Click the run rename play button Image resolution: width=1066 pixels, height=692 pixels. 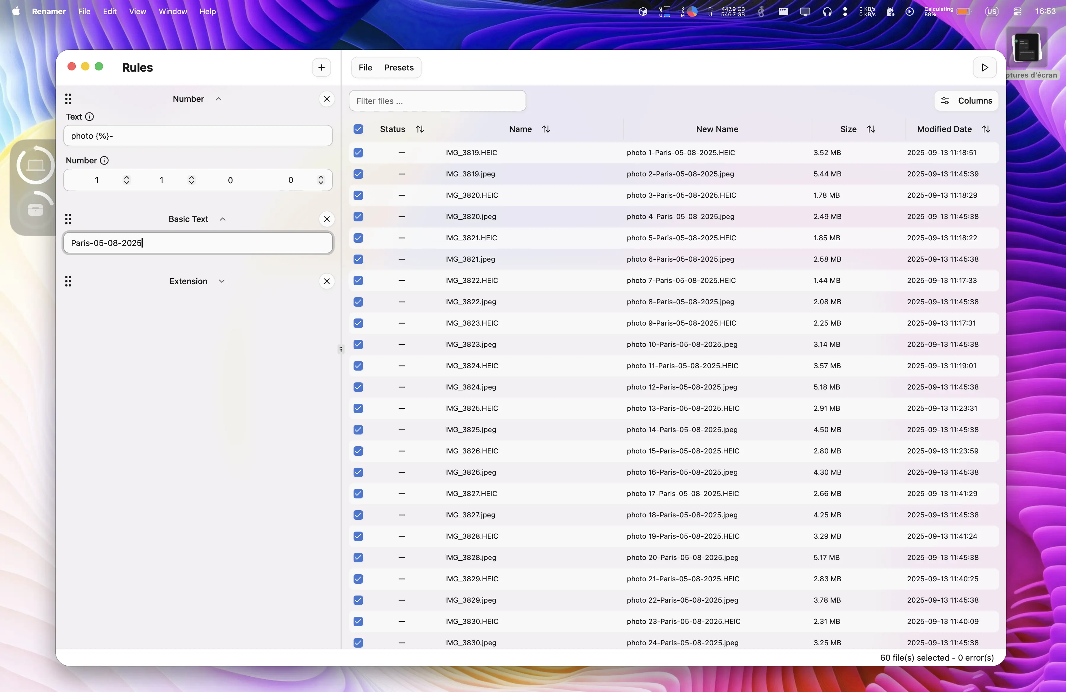tap(985, 67)
